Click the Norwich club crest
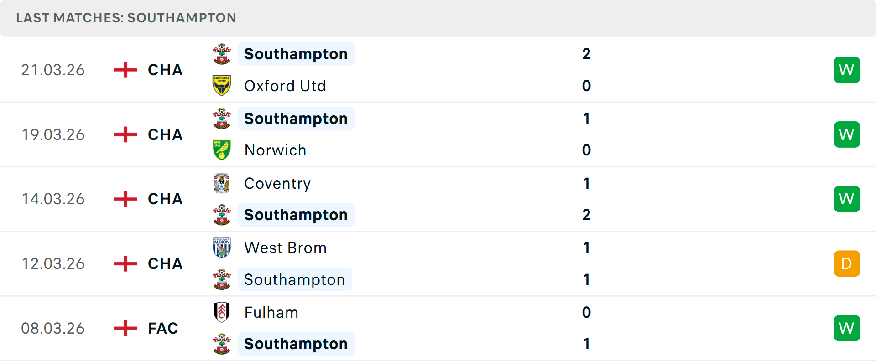This screenshot has height=361, width=876. [x=222, y=150]
